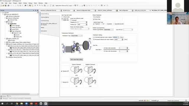This screenshot has height=106, width=189.
Task: Click the Application icon in device tree
Action: point(9,24)
